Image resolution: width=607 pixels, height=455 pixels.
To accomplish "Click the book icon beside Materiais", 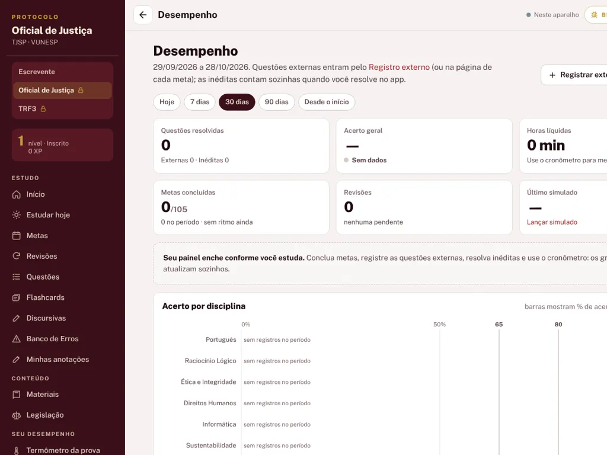I will click(16, 394).
